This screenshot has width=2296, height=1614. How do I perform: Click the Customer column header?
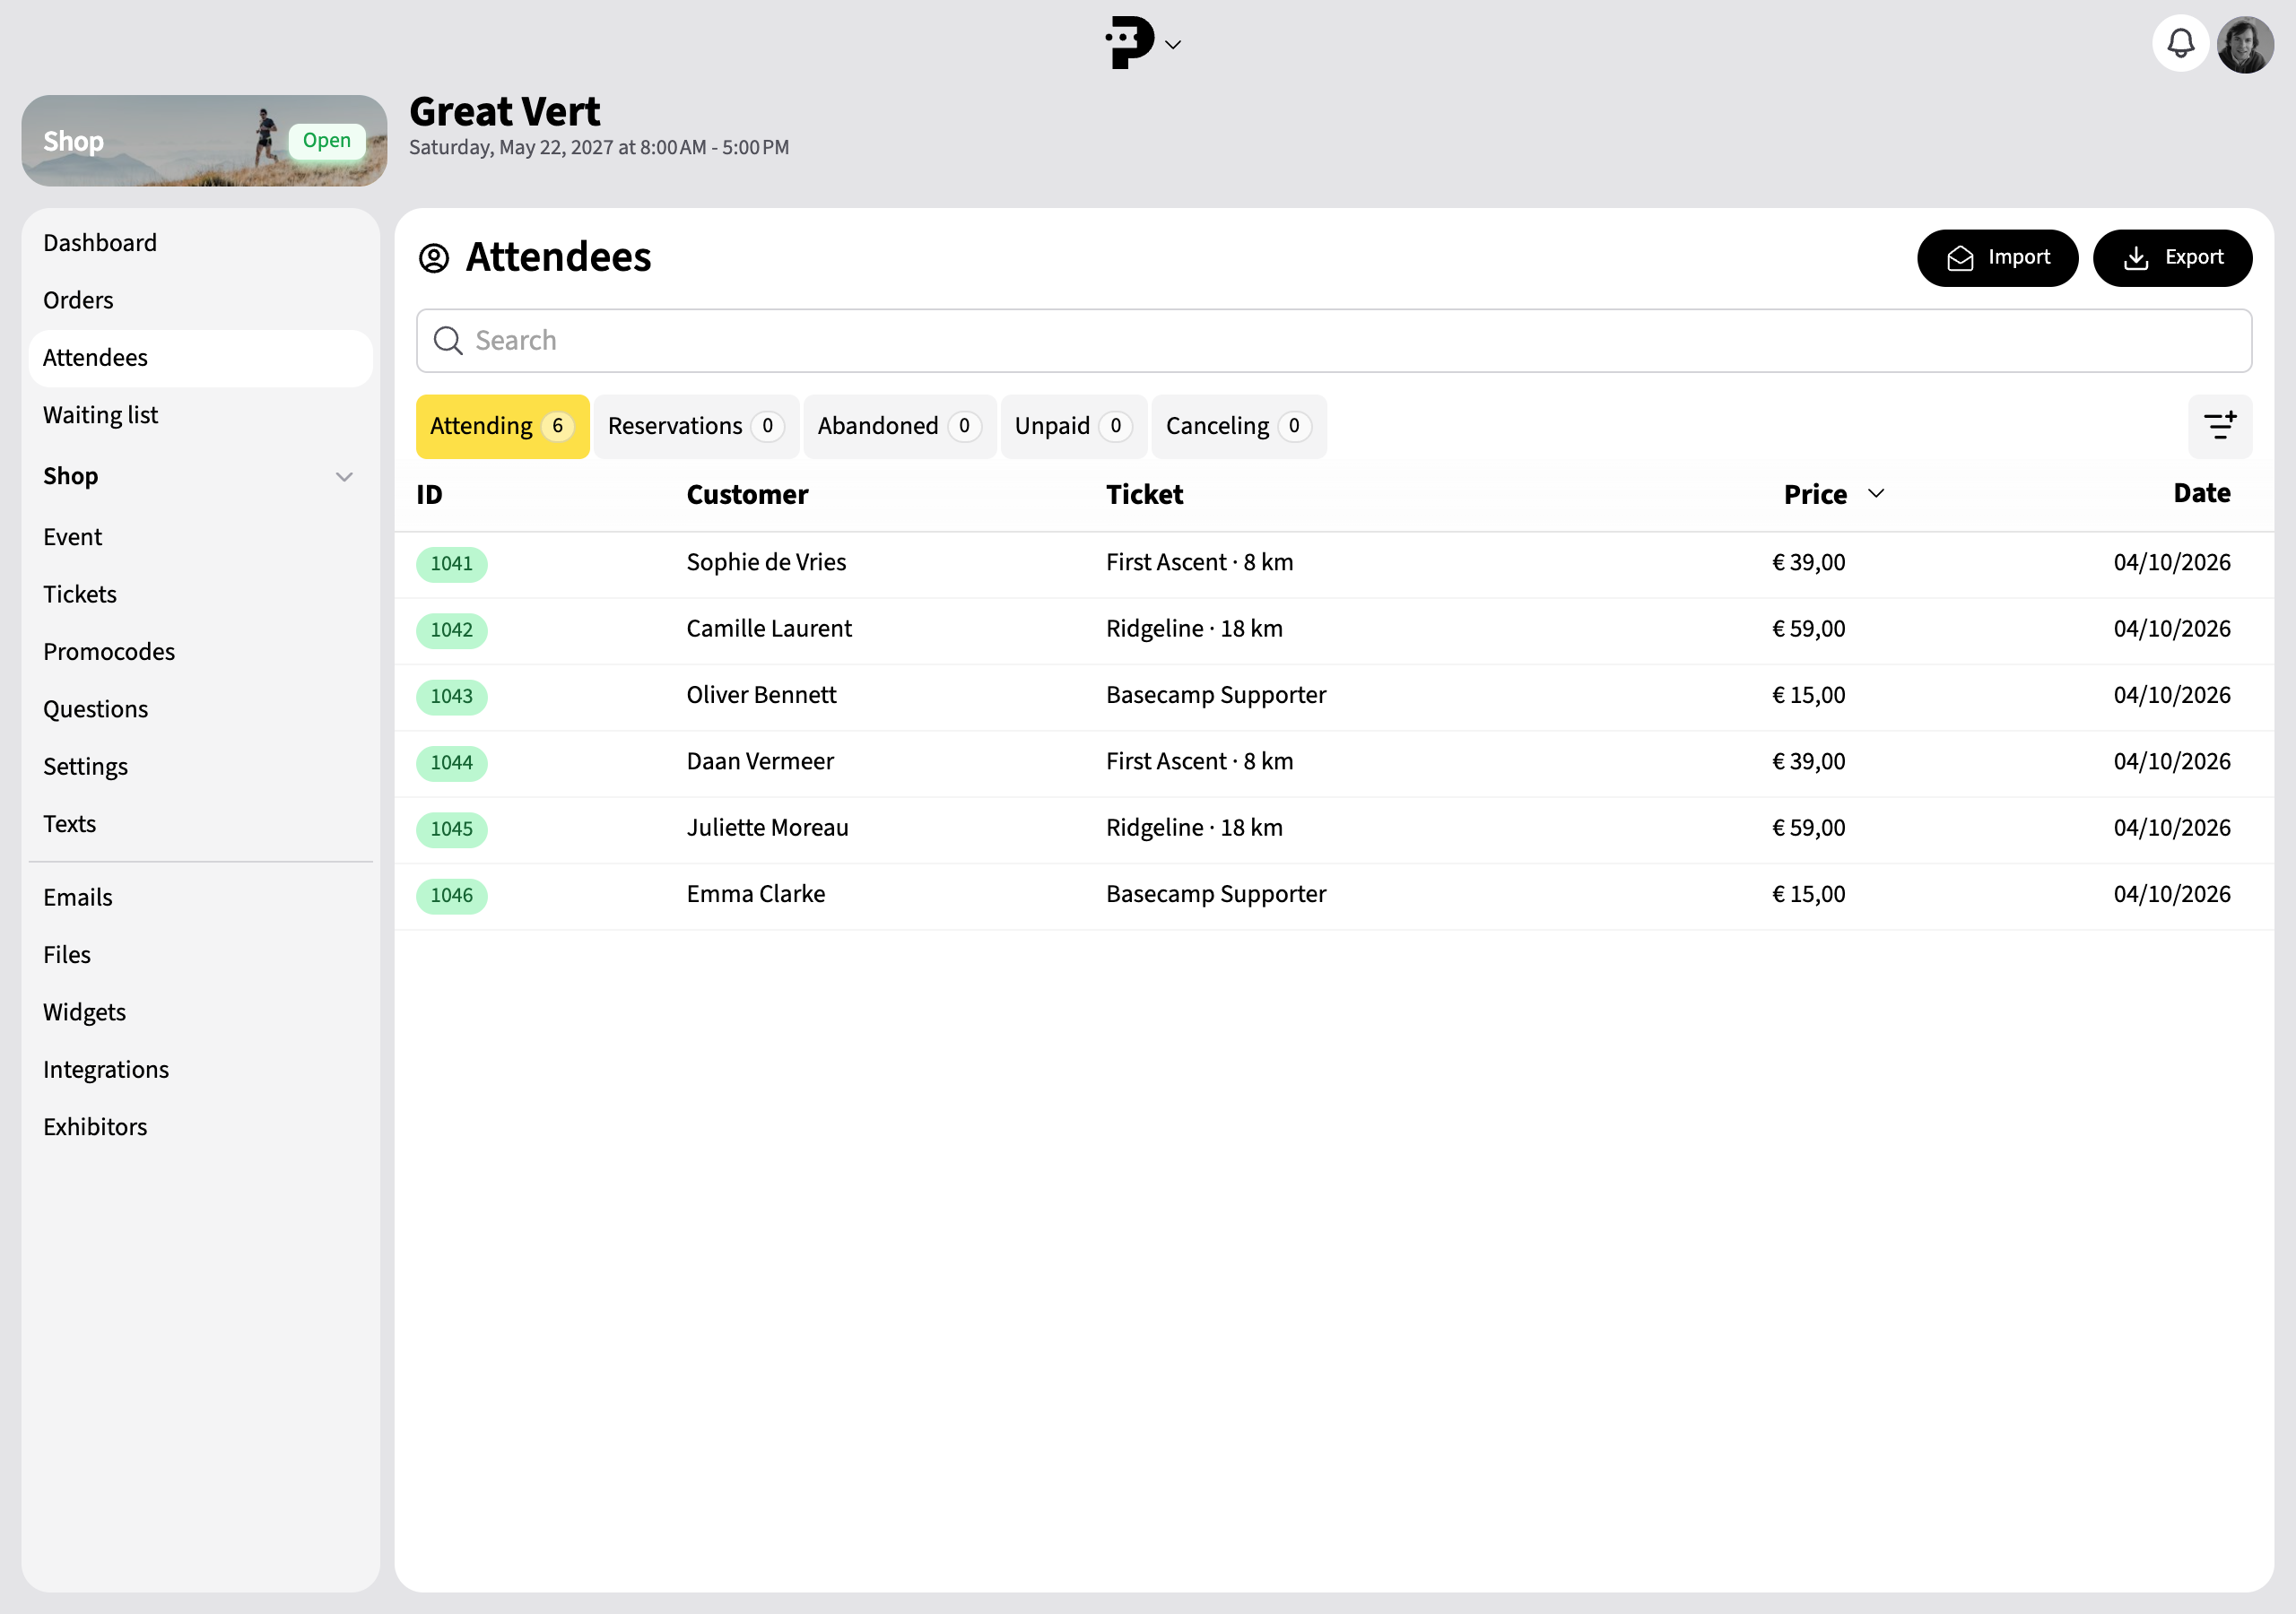[x=747, y=495]
